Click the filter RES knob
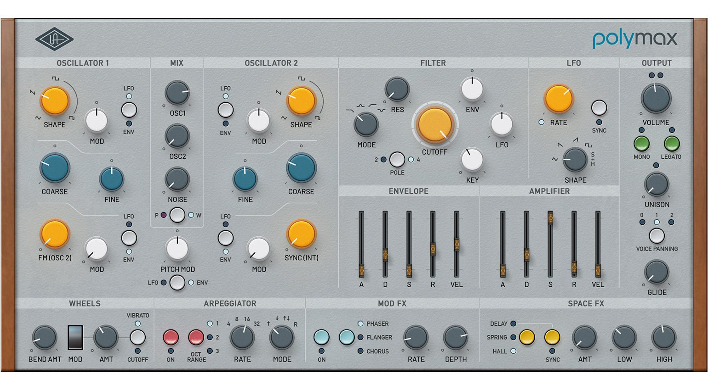708x390 pixels. tap(397, 89)
